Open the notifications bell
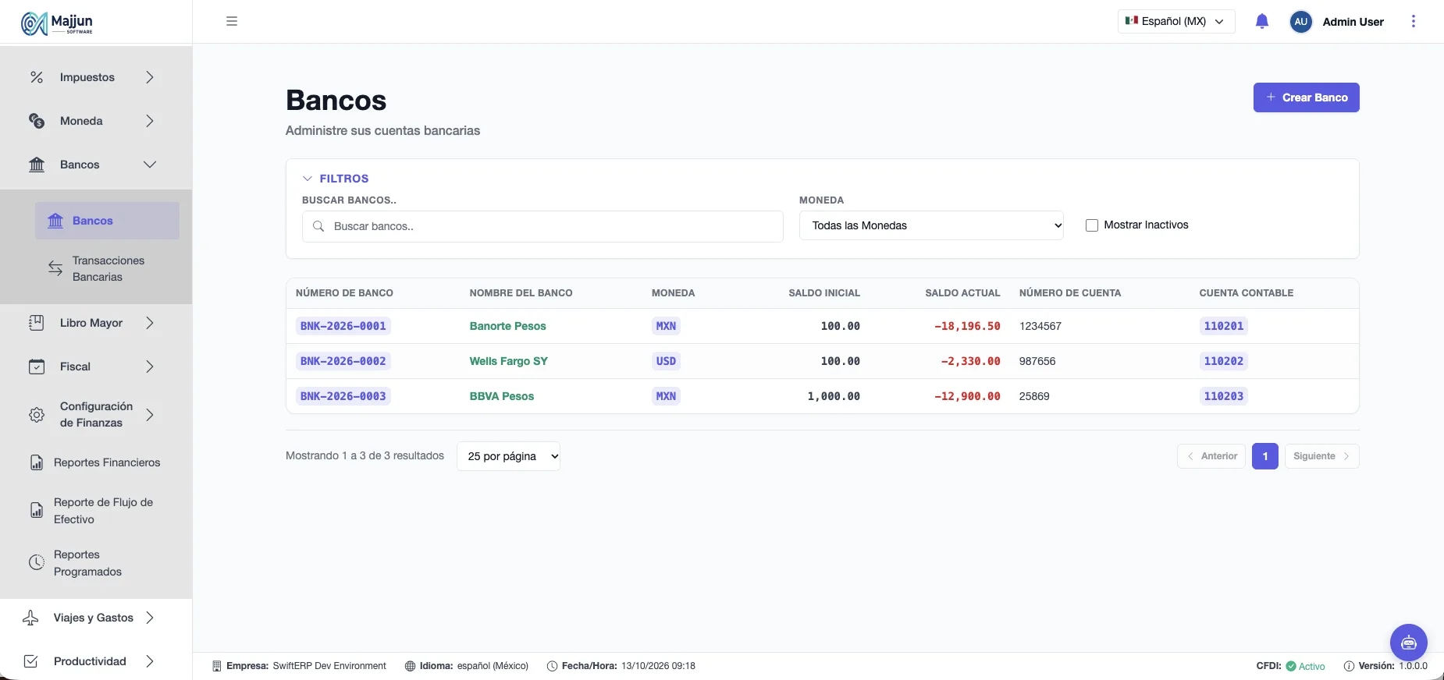This screenshot has width=1444, height=680. point(1262,21)
